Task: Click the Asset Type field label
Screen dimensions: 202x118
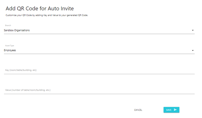Action: [x=9, y=45]
